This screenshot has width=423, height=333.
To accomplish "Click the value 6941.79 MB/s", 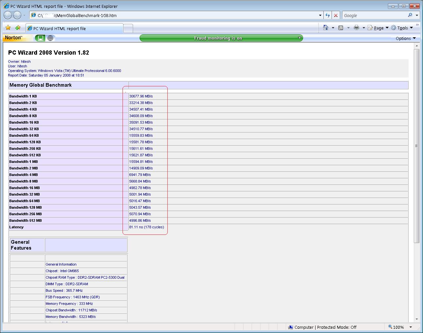I will click(x=140, y=175).
